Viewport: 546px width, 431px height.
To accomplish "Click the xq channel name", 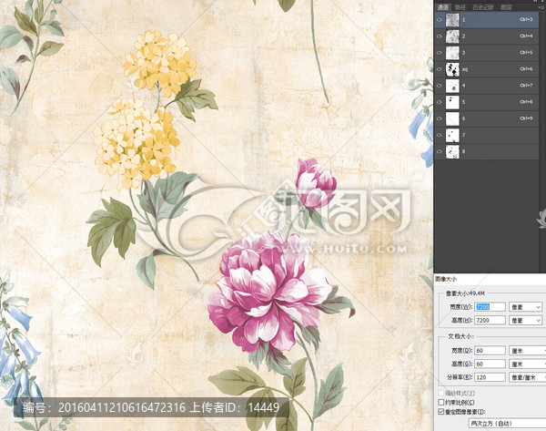I will (x=465, y=69).
